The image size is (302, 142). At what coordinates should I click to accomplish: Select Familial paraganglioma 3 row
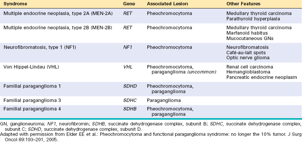pyautogui.click(x=151, y=100)
